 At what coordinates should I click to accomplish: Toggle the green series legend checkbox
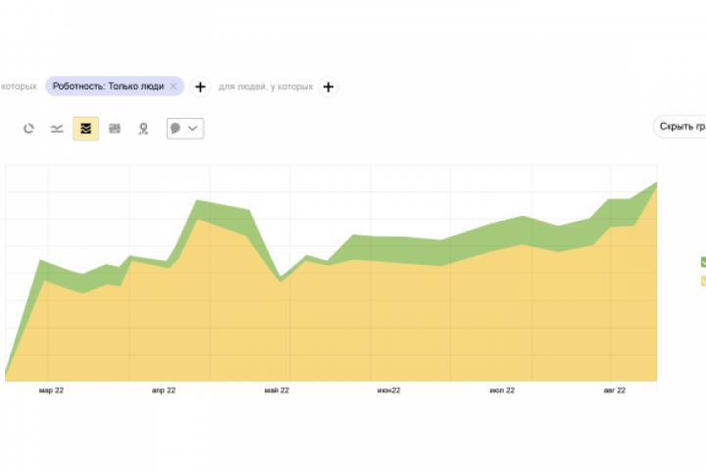pos(703,262)
